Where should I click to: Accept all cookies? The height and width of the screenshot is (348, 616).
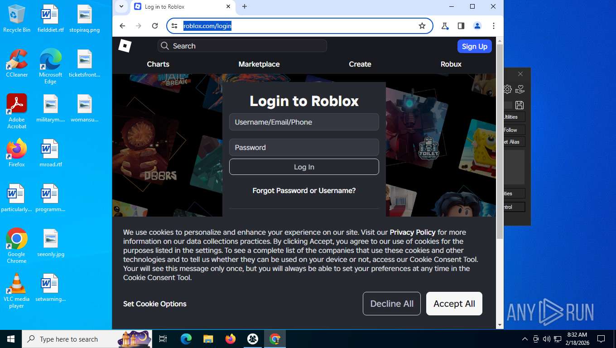click(x=454, y=304)
